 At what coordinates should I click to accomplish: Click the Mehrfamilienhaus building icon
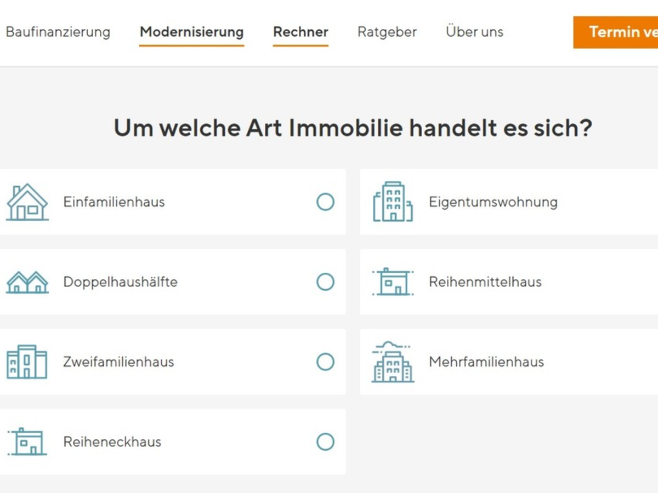(393, 362)
